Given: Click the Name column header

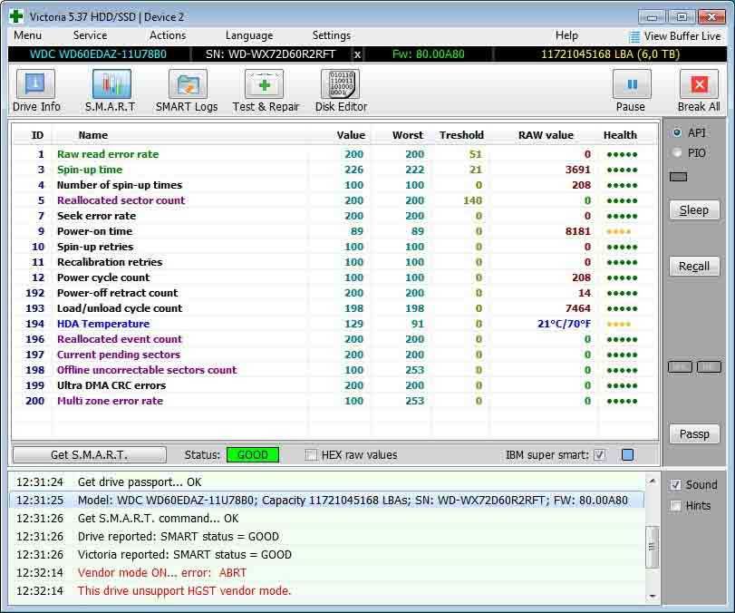Looking at the screenshot, I should click(93, 135).
